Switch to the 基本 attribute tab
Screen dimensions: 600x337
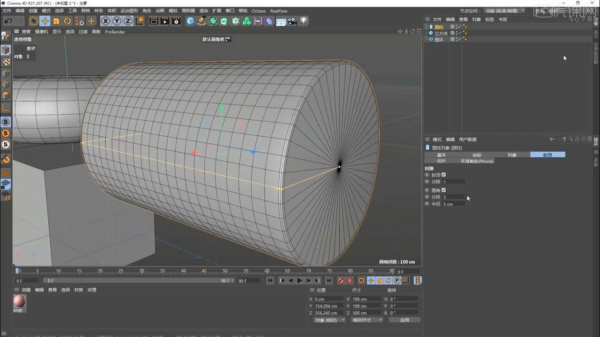[442, 154]
